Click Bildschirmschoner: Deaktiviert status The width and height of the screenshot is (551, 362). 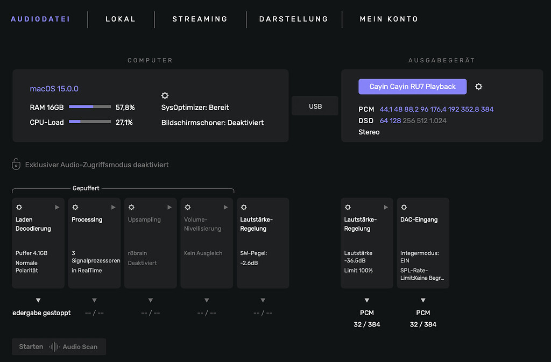213,123
